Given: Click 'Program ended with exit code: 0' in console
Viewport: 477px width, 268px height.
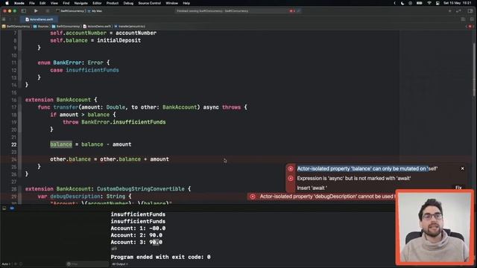Looking at the screenshot, I should pos(161,257).
